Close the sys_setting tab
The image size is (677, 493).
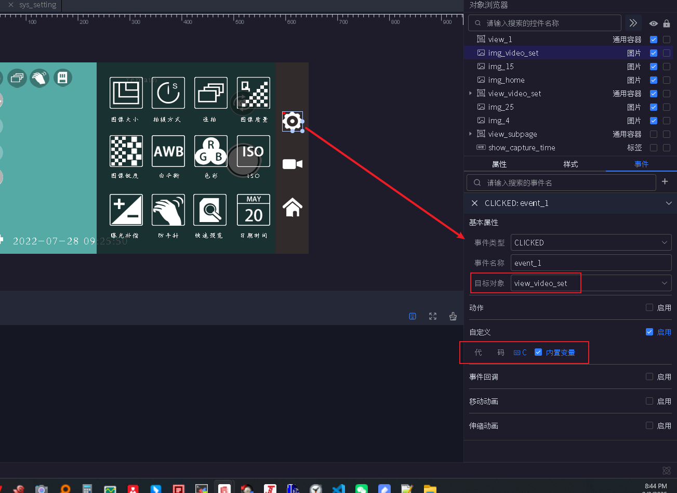click(x=11, y=5)
